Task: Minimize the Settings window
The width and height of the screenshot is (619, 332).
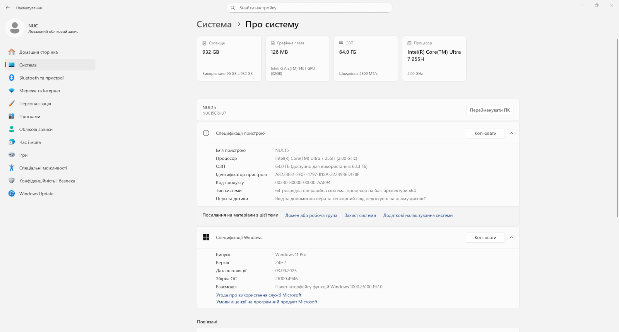Action: [582, 5]
